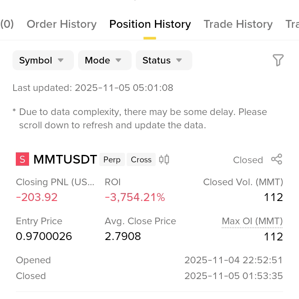Tap the MMTUSDT symbol name
Viewport: 299px width, 299px height.
tap(65, 159)
